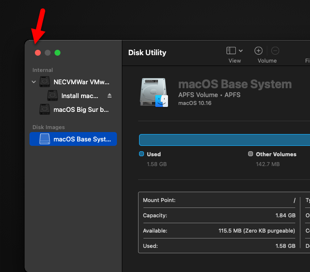Click the blue Used legend swatch

(141, 154)
